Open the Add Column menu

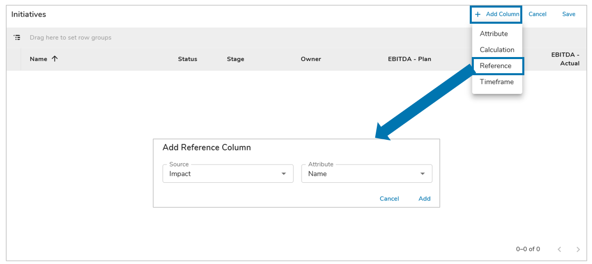(x=497, y=14)
